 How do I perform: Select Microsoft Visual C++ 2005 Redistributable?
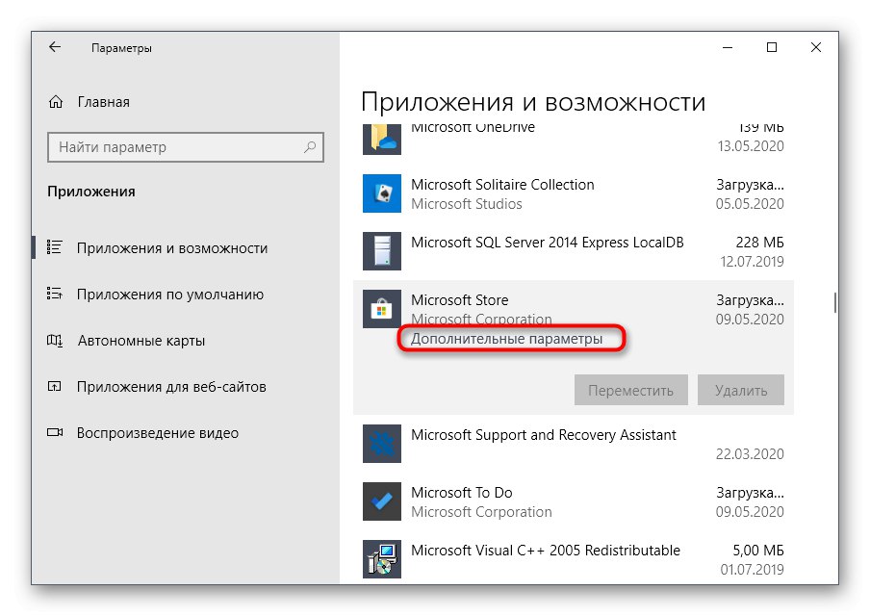pyautogui.click(x=546, y=551)
